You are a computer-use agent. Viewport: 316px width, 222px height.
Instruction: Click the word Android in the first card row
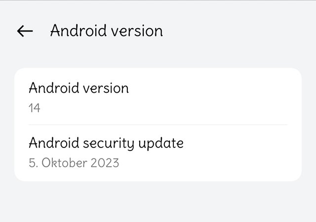coord(54,88)
